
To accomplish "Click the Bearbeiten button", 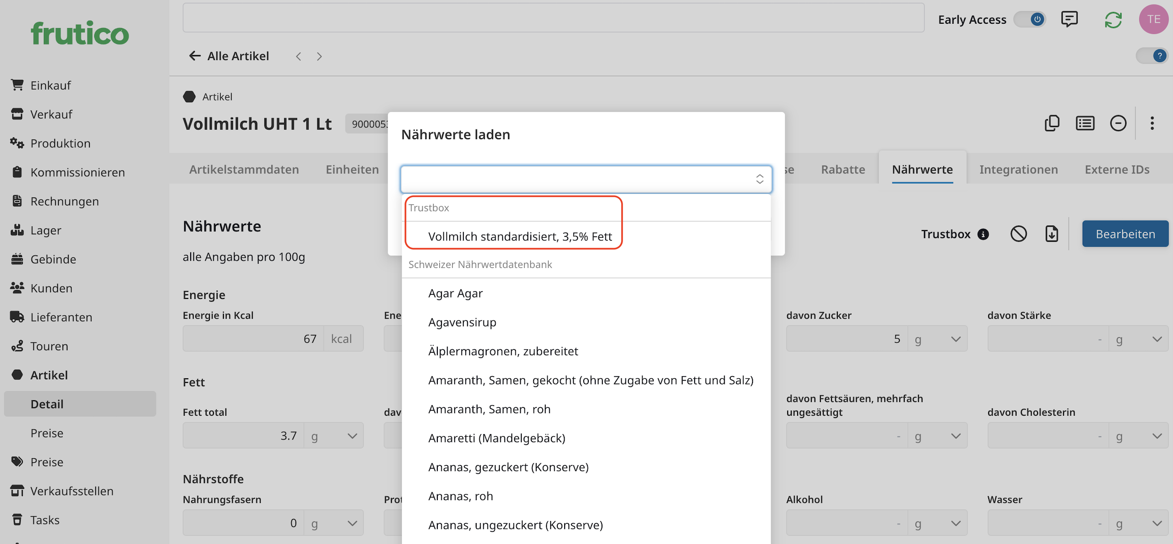I will click(x=1125, y=234).
